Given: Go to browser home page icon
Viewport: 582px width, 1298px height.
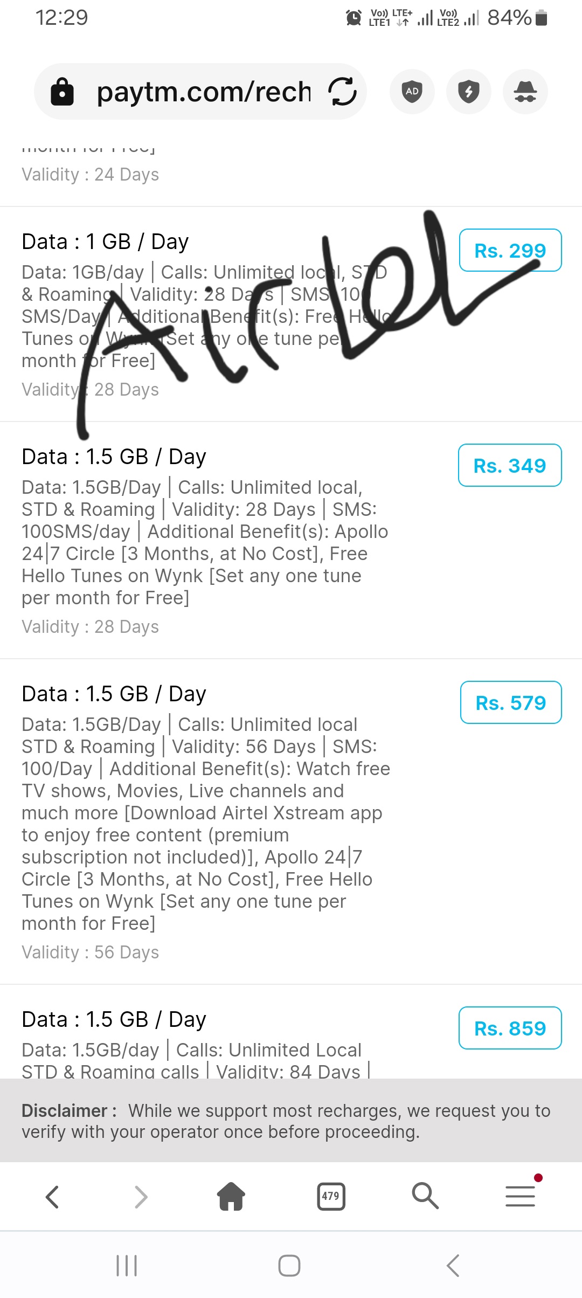Looking at the screenshot, I should pyautogui.click(x=231, y=1197).
